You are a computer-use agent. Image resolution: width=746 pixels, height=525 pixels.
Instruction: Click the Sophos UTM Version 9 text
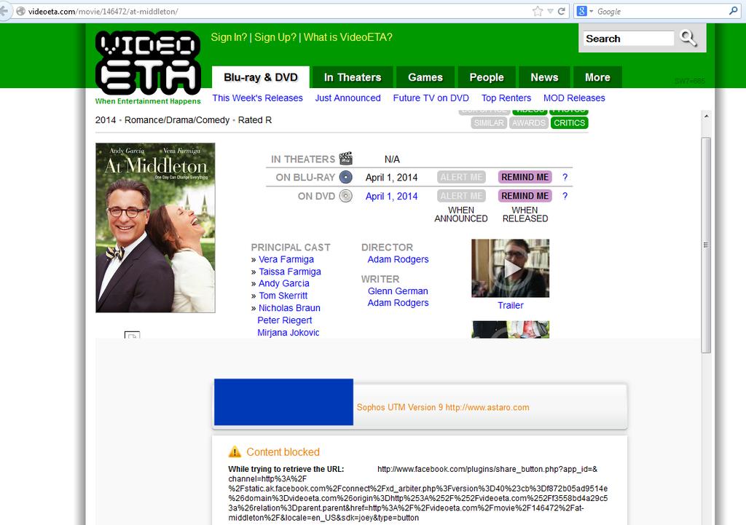443,408
